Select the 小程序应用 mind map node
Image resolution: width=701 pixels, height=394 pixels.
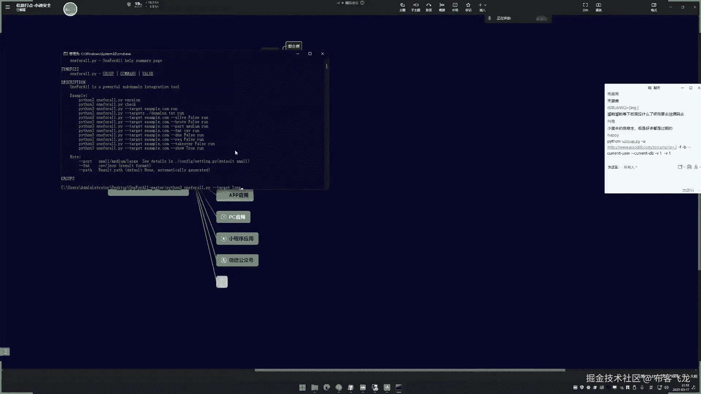(237, 239)
